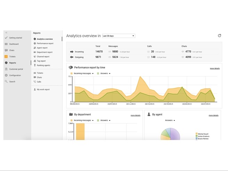Click orange Incoming messages swatch in time chart

[x=71, y=74]
